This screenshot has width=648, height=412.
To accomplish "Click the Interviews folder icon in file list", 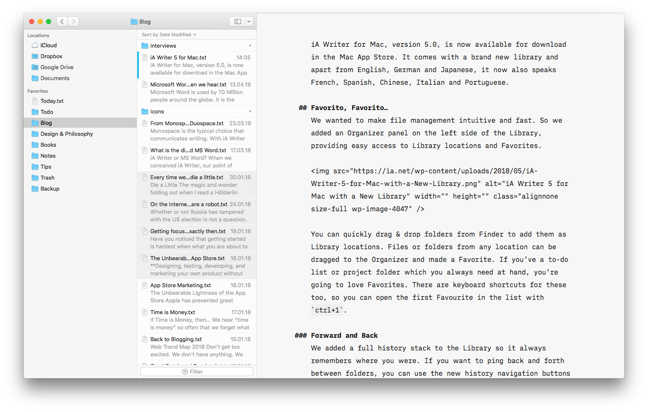I will [x=145, y=46].
